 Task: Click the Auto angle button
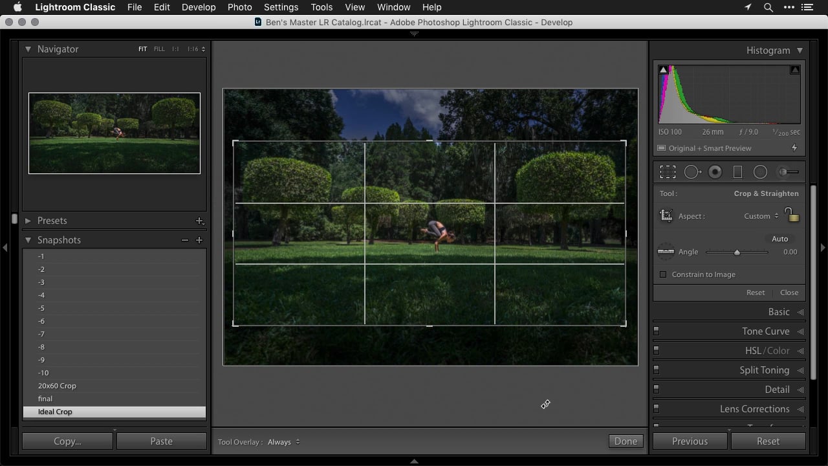point(780,239)
